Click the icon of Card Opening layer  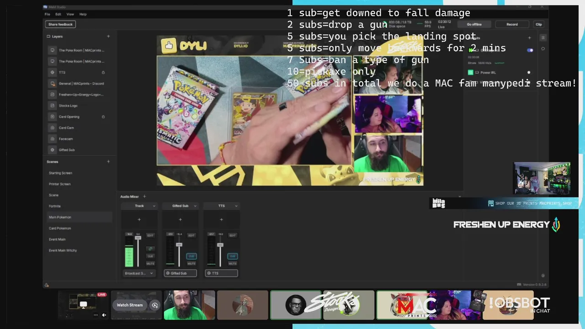click(x=52, y=117)
